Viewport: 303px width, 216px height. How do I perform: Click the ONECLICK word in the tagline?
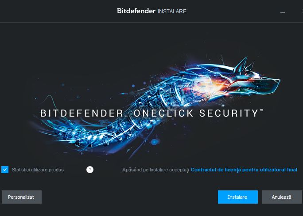tap(163, 113)
